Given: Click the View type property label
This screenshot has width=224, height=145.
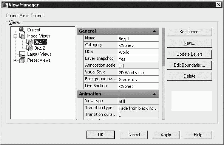Looking at the screenshot, I should (x=94, y=101).
